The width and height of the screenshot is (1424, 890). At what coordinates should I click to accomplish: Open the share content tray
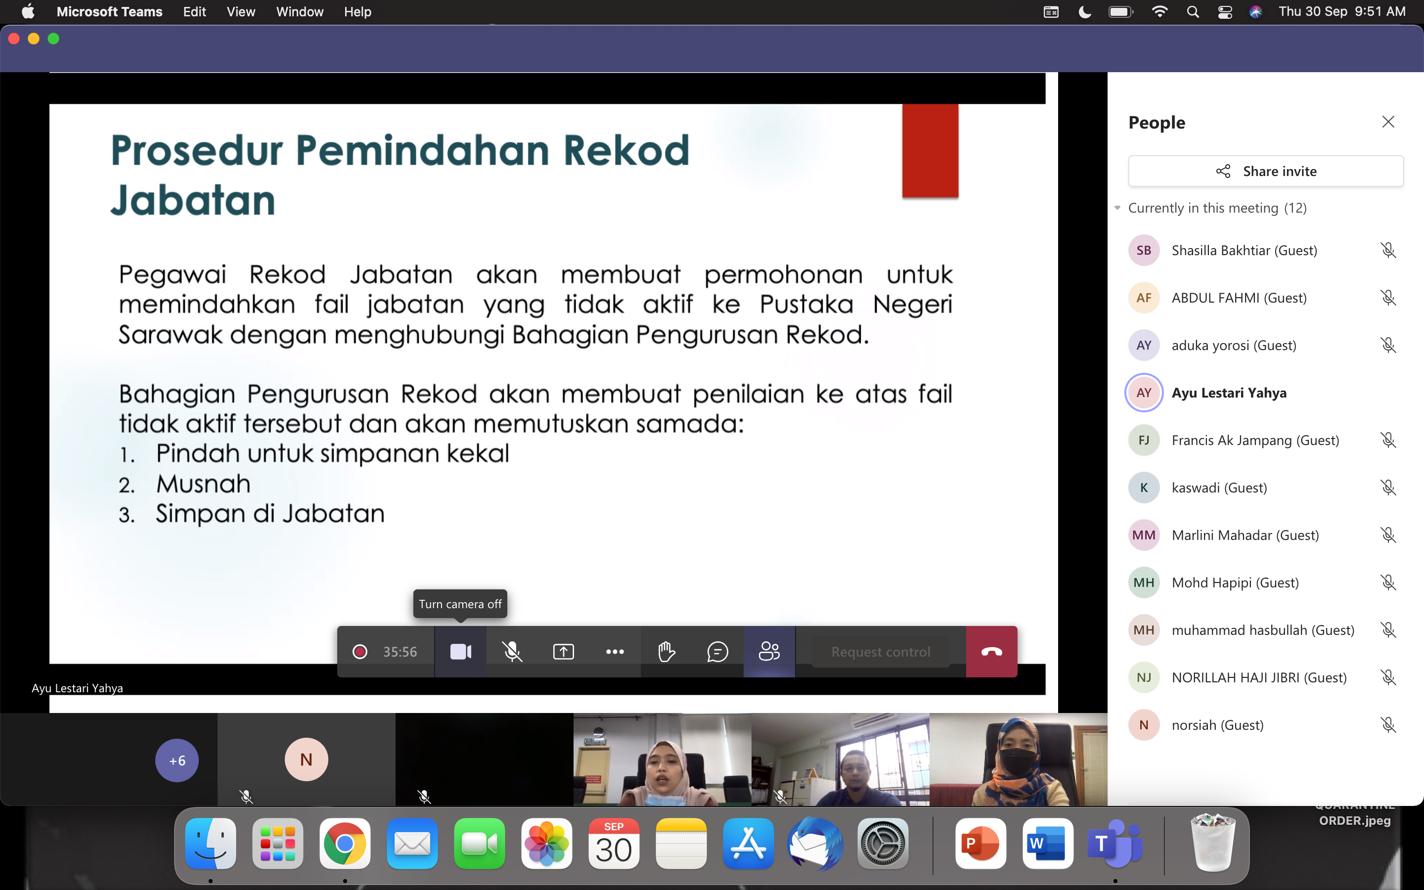pos(563,652)
